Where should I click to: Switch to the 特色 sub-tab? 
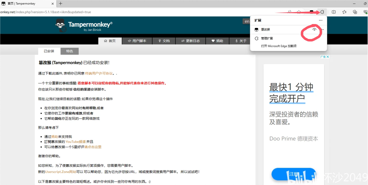[x=69, y=51]
